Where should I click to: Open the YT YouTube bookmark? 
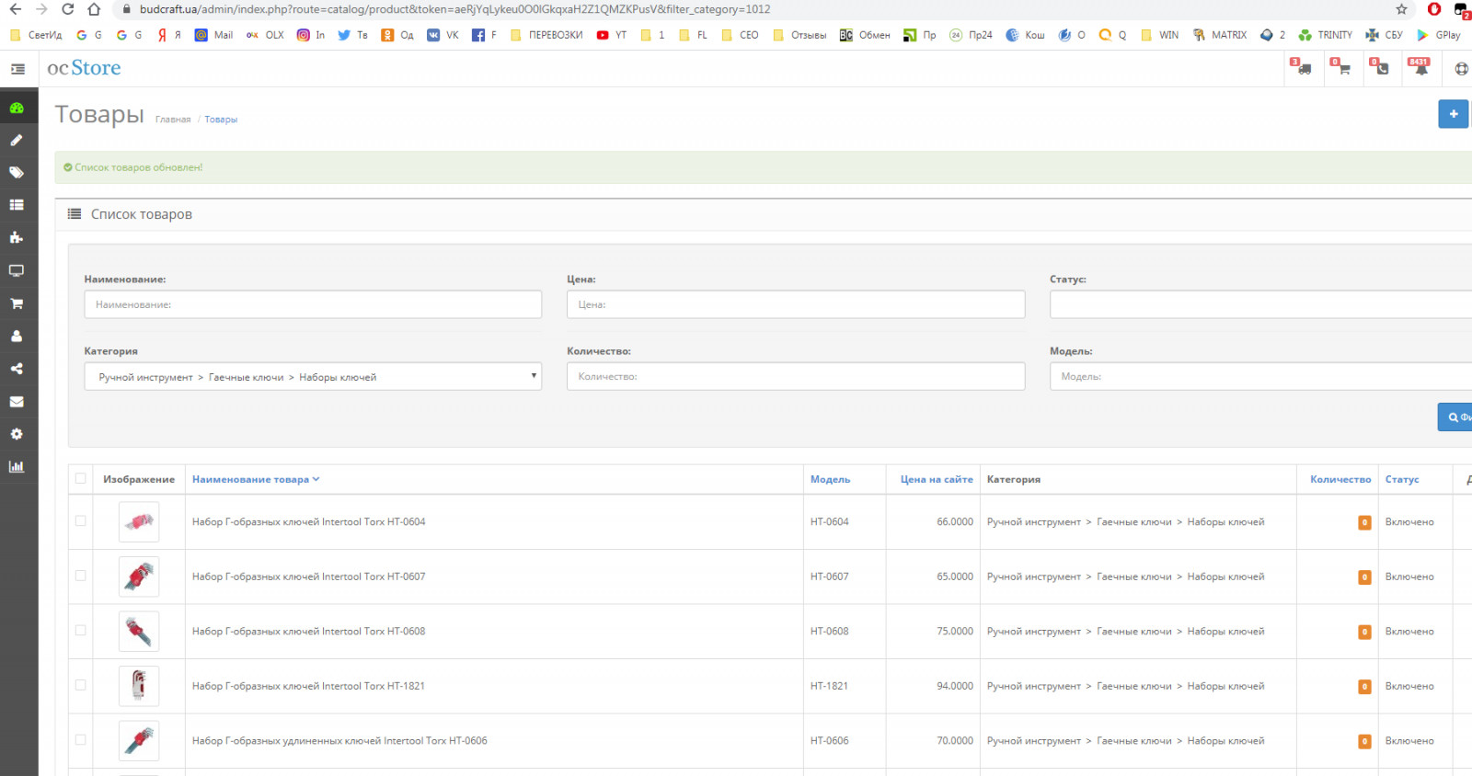point(612,35)
